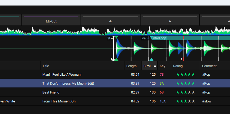Image resolution: width=230 pixels, height=114 pixels.
Task: Click the IntroLoop label on the waveform
Action: click(x=159, y=38)
